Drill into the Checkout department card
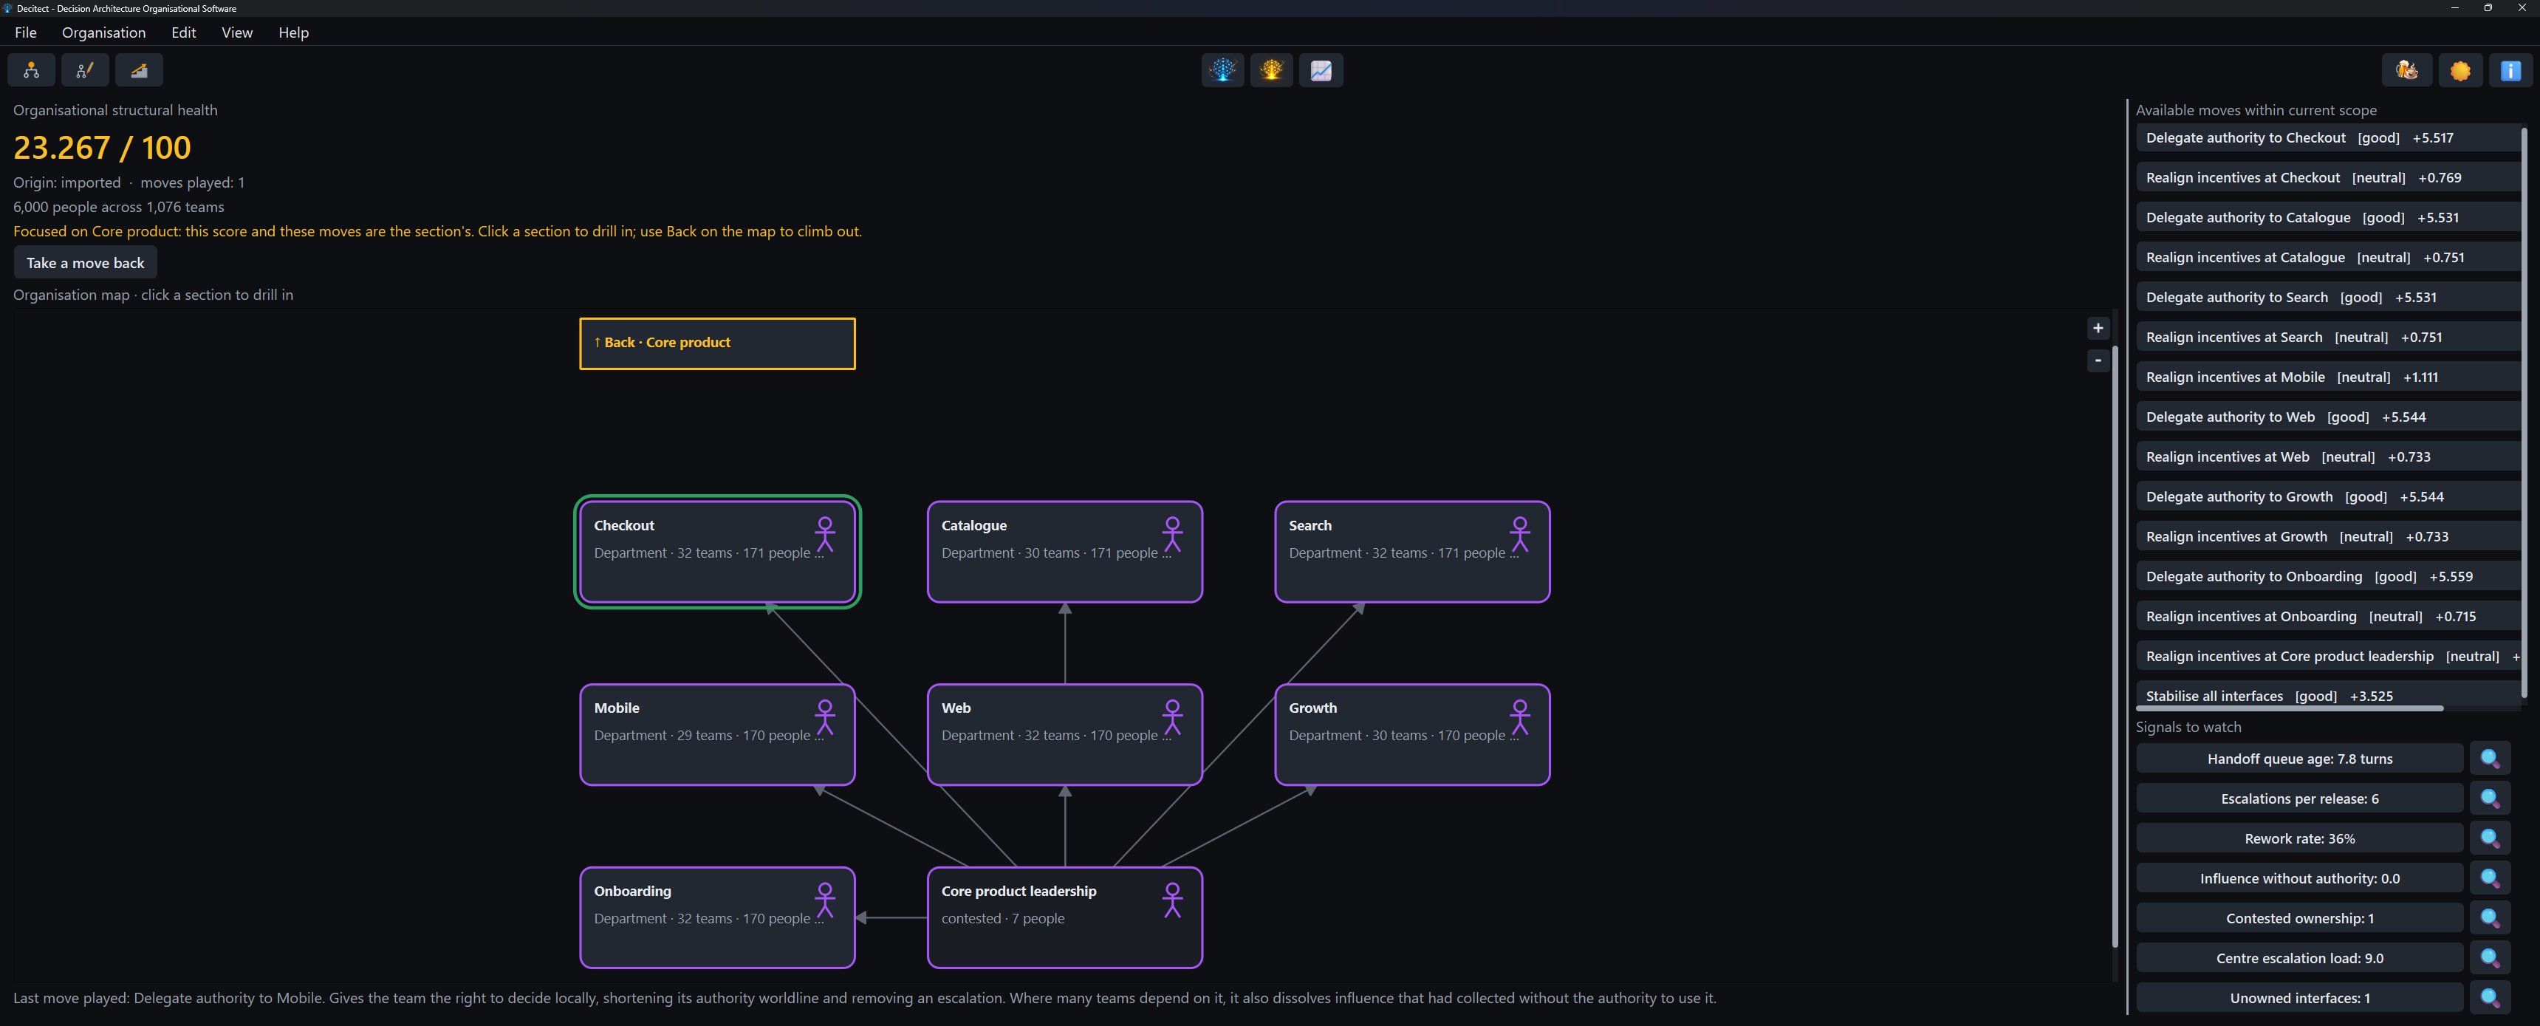2540x1026 pixels. (x=717, y=552)
